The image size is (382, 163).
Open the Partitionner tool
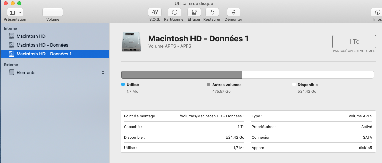coord(175,12)
